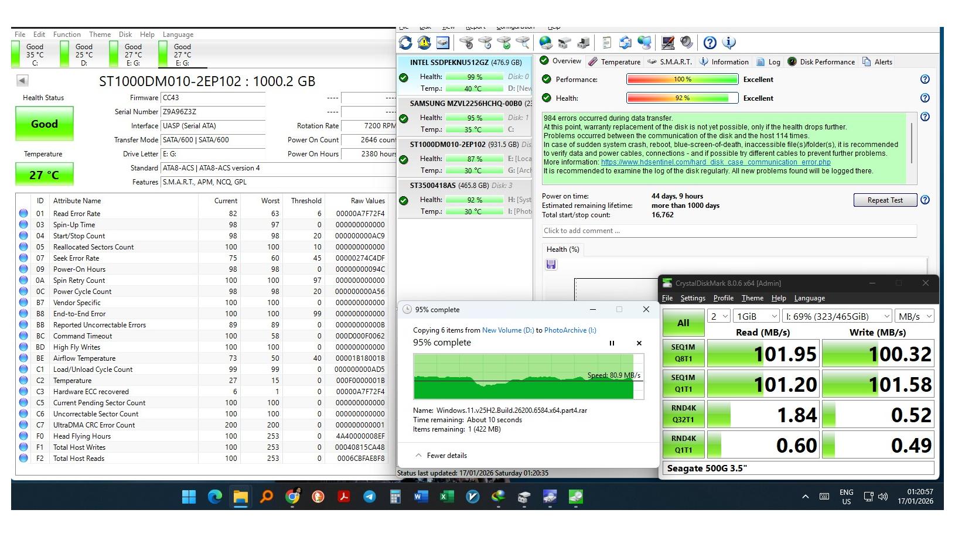Image resolution: width=955 pixels, height=537 pixels.
Task: Click the left arrow beside the ST1000DM010 disk title
Action: pos(22,81)
